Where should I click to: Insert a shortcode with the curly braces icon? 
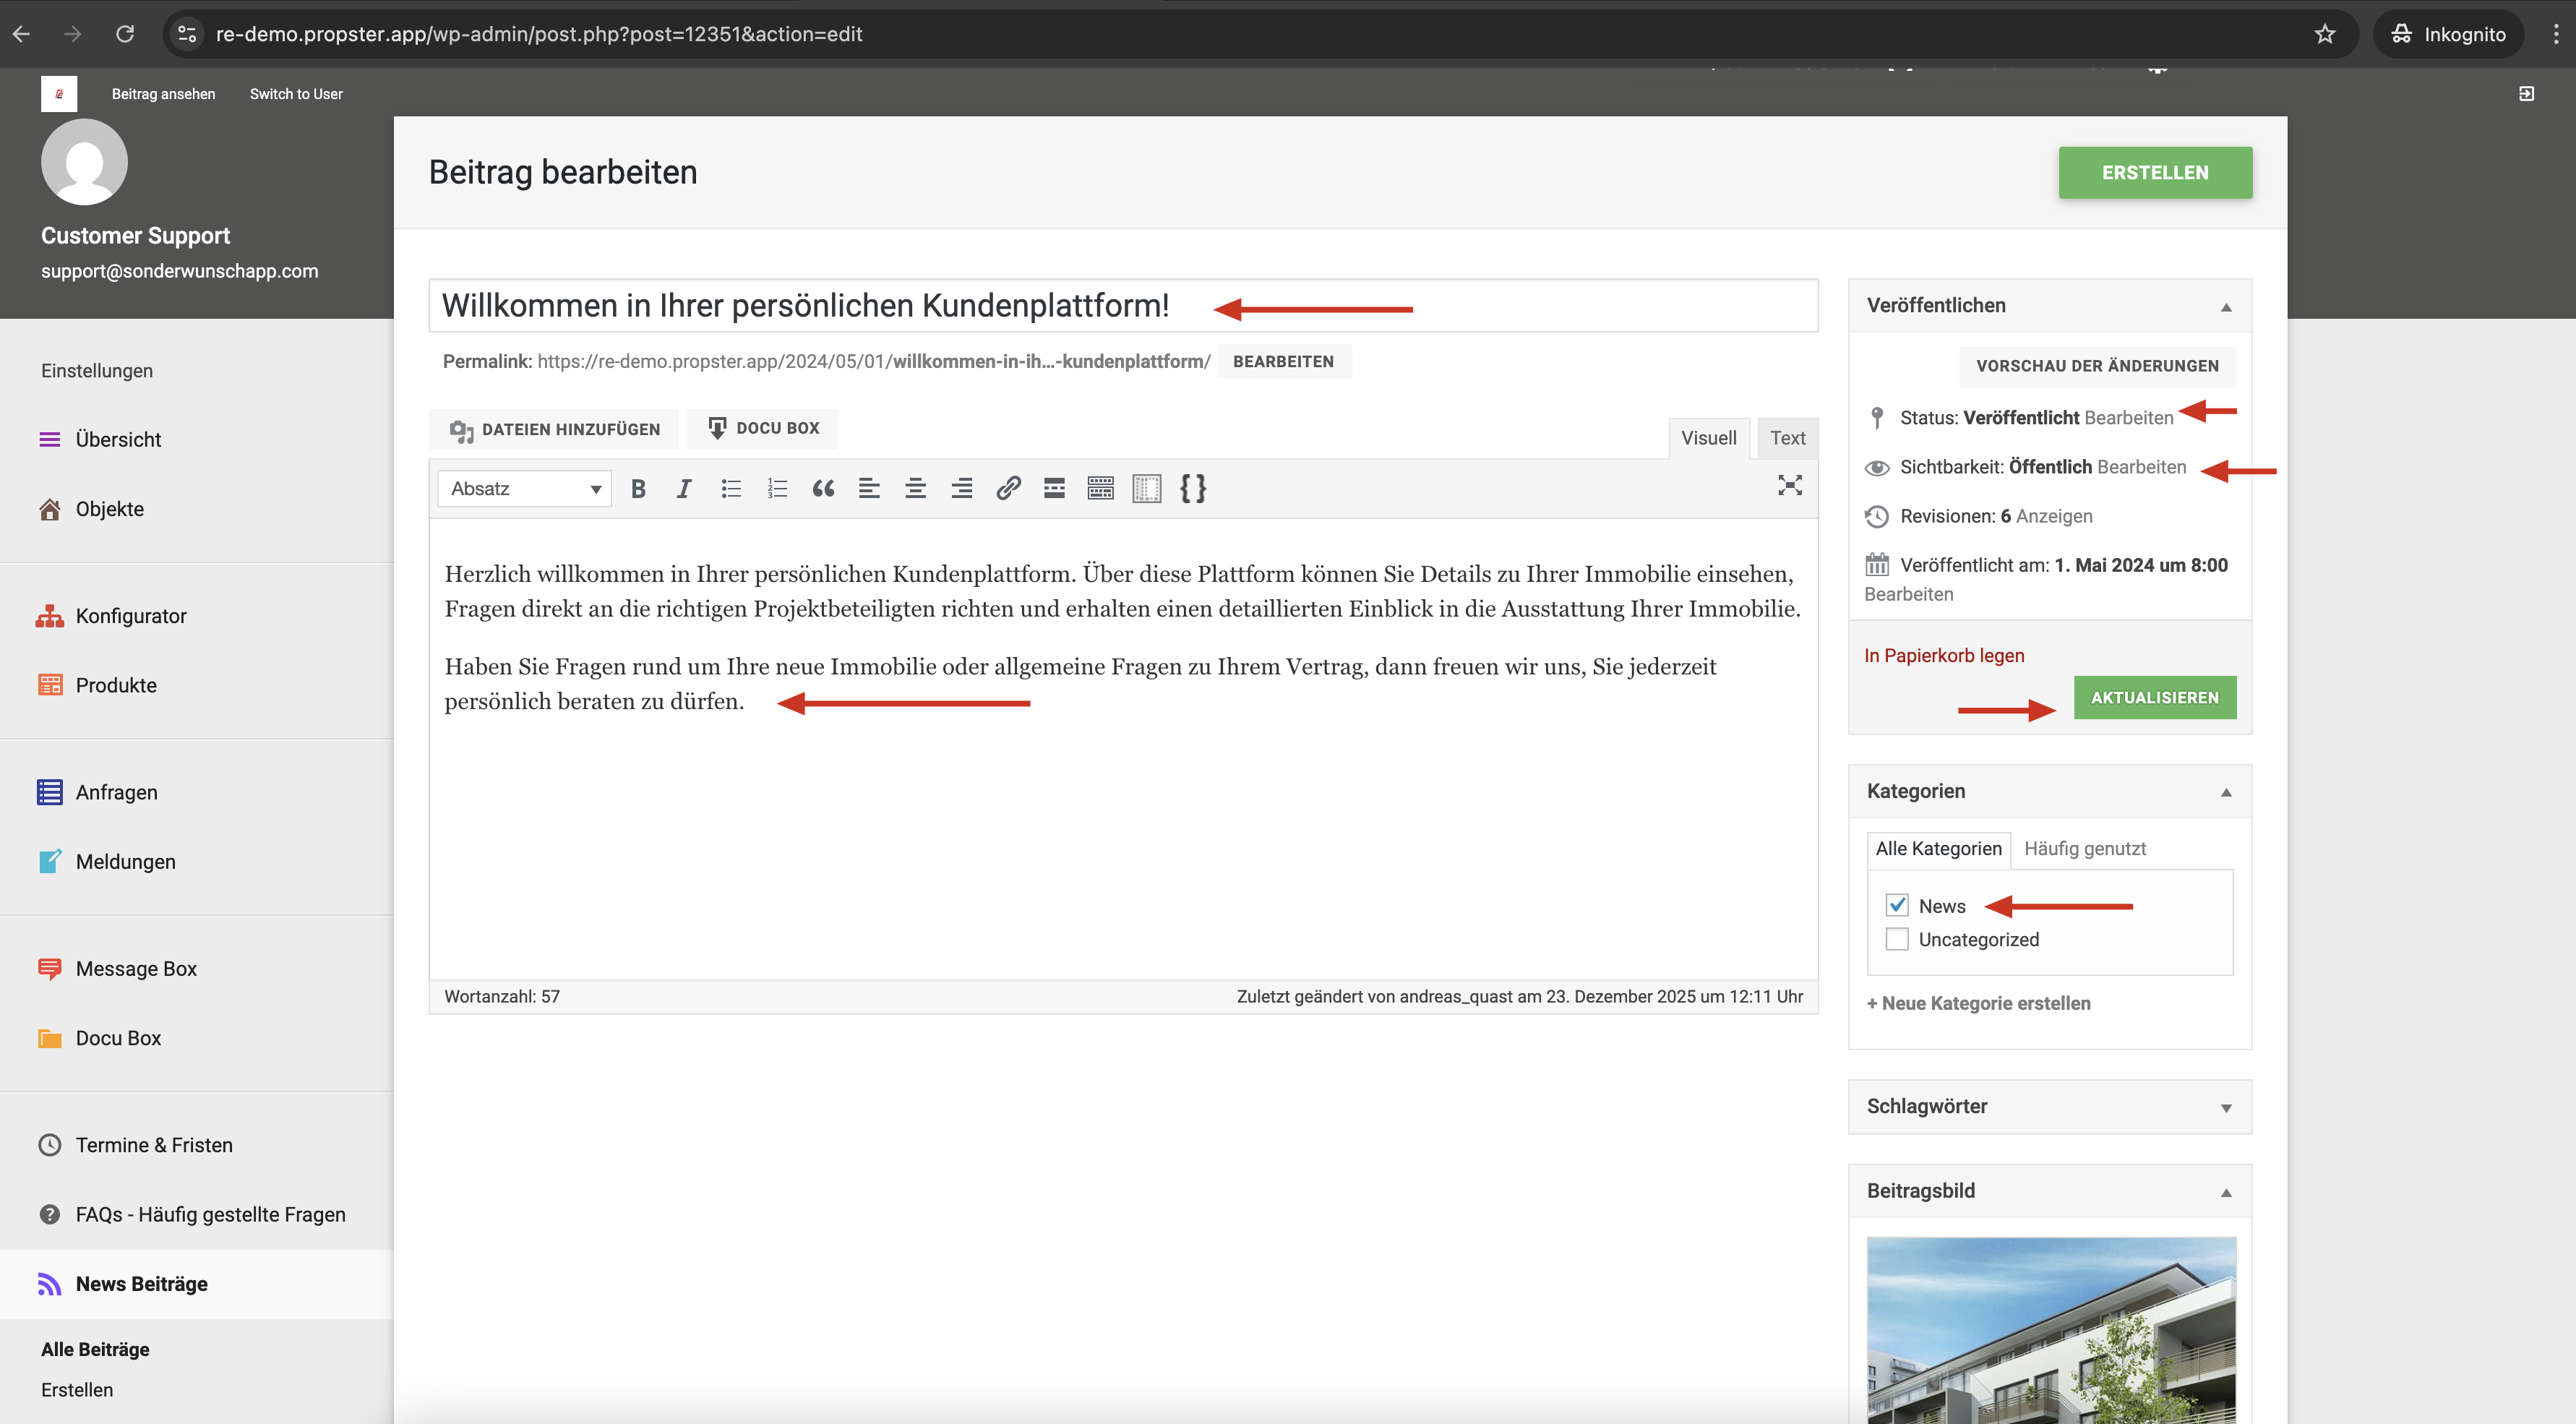(x=1193, y=489)
